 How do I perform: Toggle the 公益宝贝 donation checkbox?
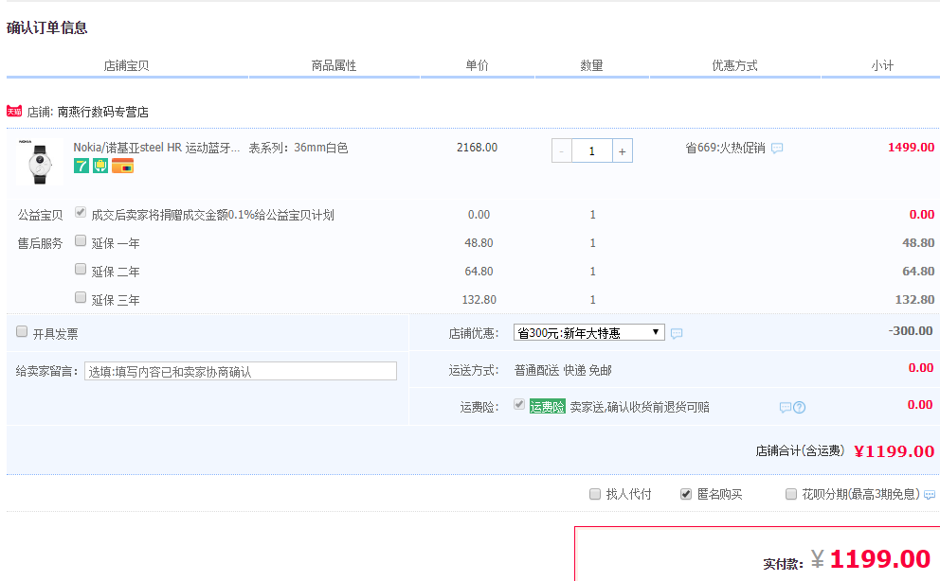tap(81, 212)
